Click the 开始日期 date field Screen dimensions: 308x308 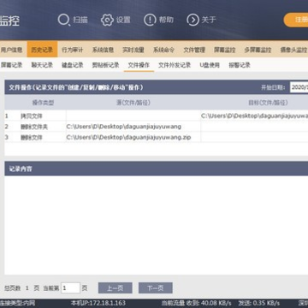click(x=299, y=87)
